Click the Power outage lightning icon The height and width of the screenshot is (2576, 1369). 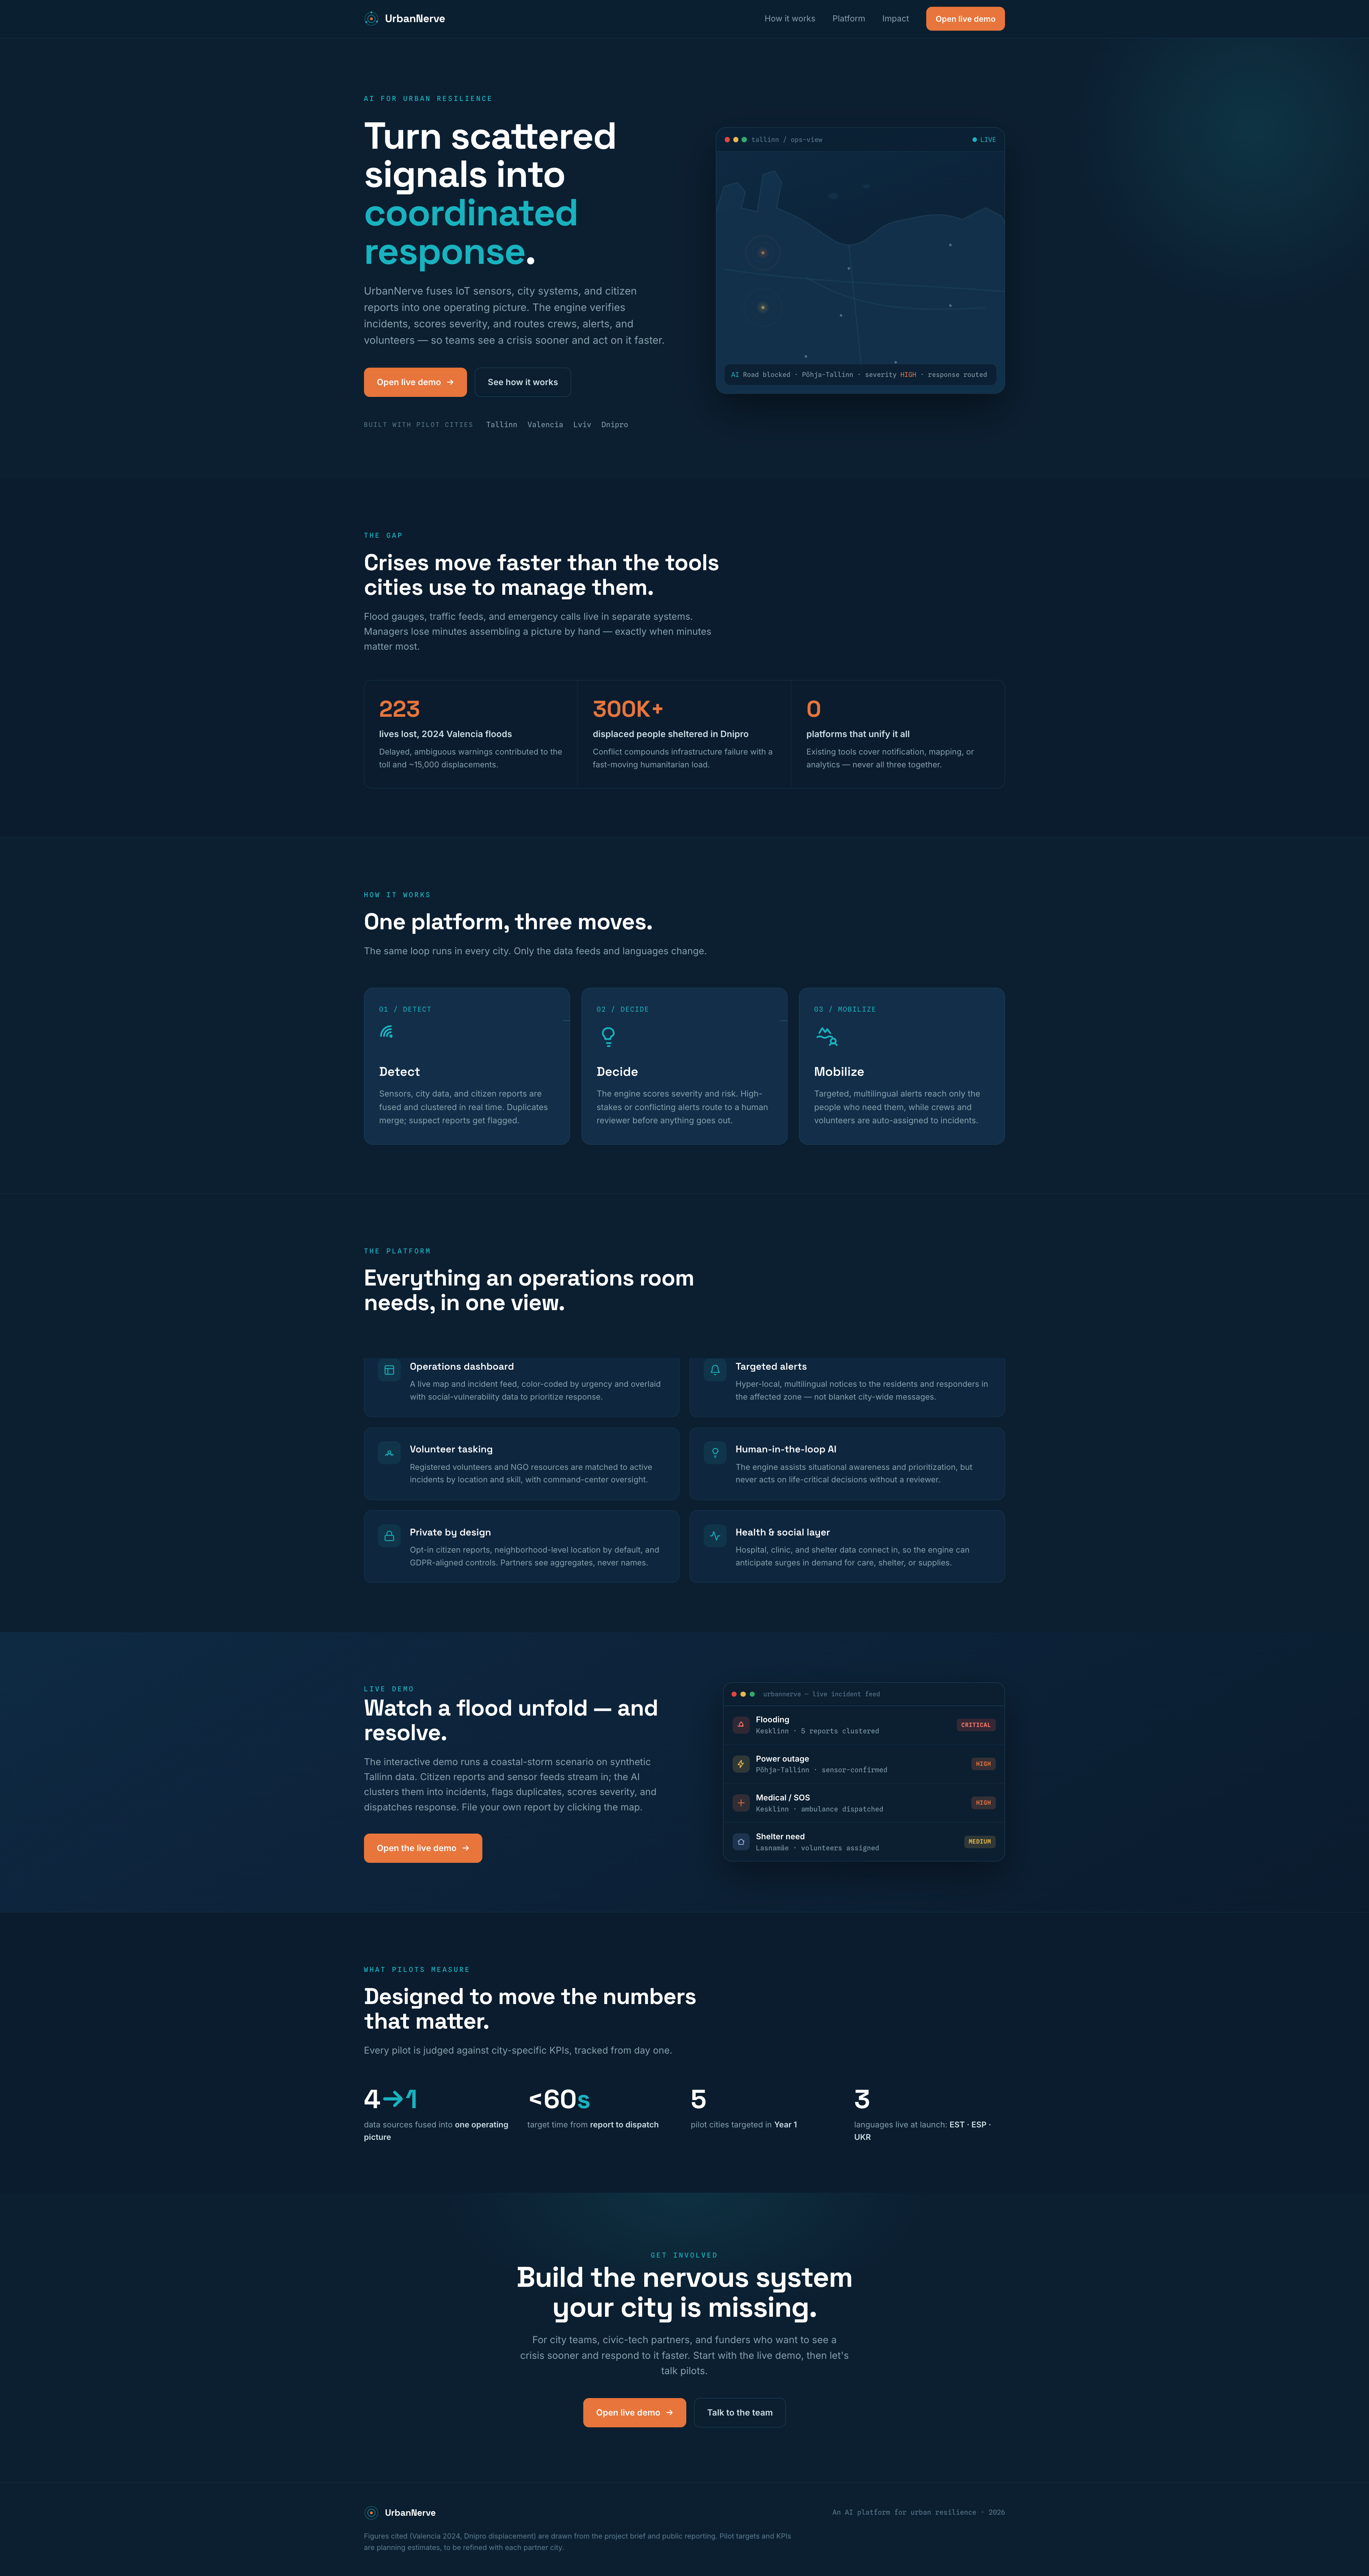[741, 1764]
